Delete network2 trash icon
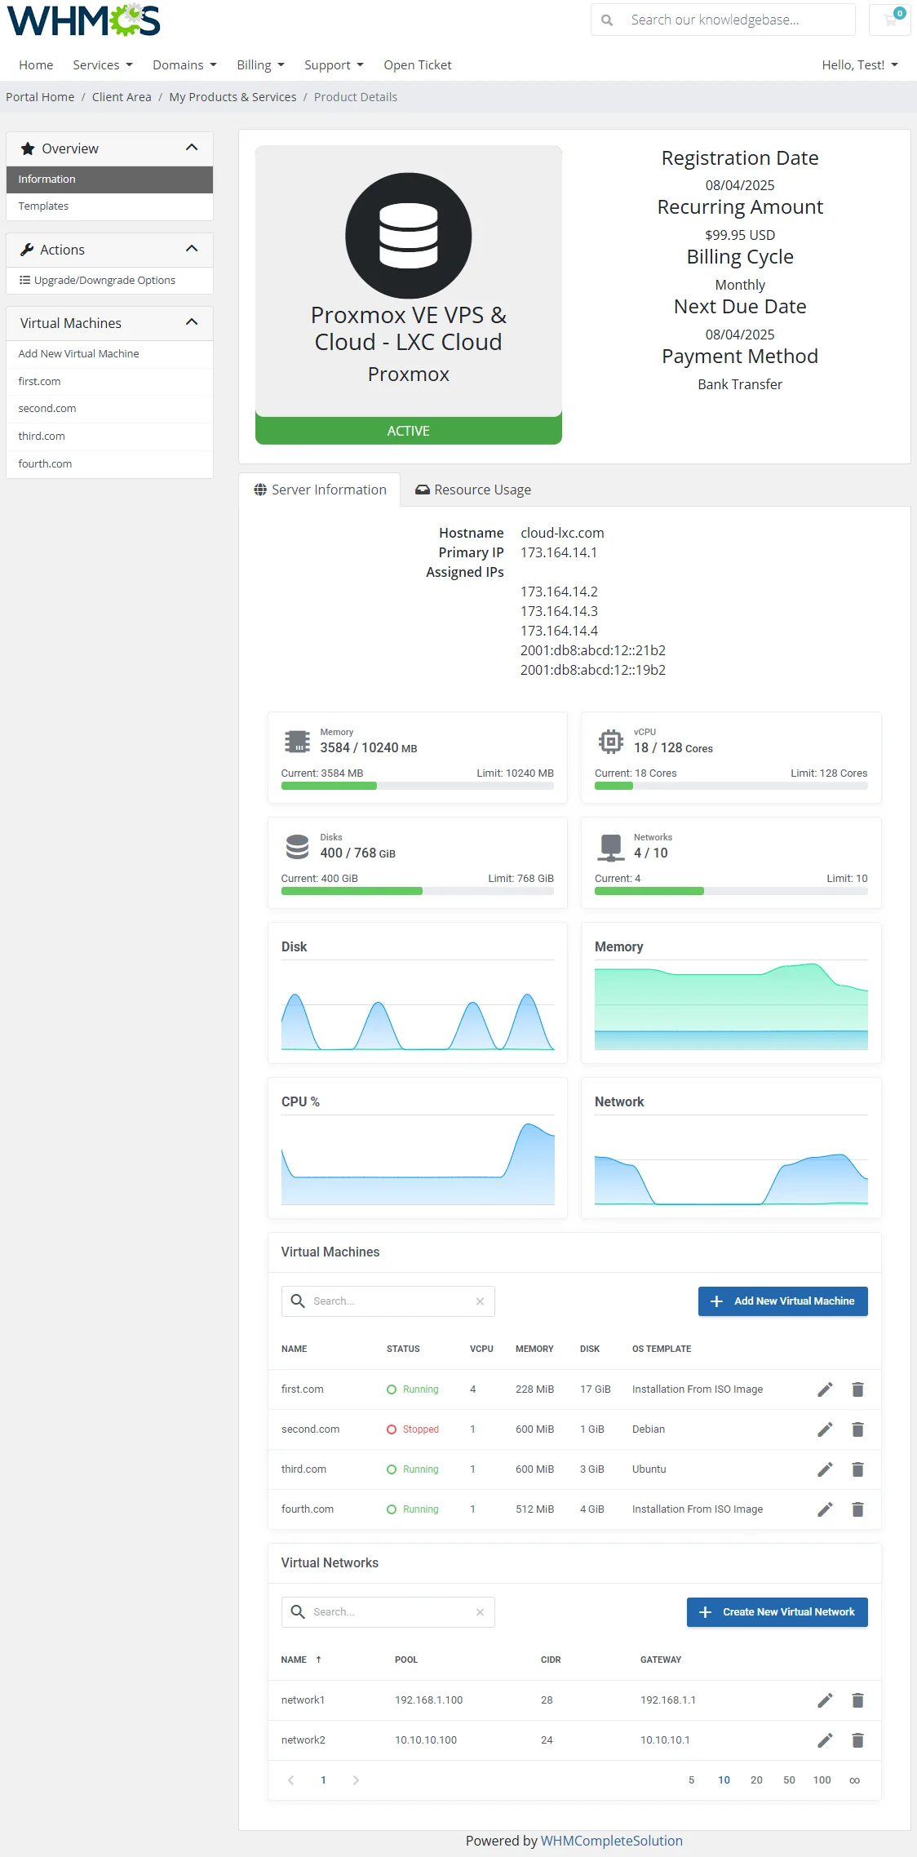This screenshot has width=917, height=1857. coord(857,1740)
